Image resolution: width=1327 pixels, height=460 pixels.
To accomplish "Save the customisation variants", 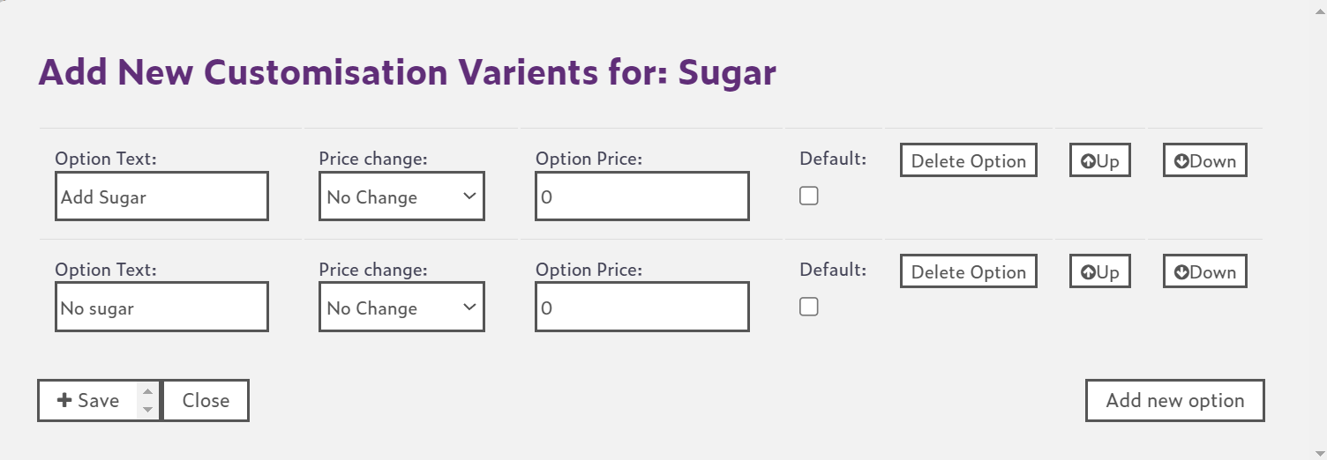I will point(88,400).
